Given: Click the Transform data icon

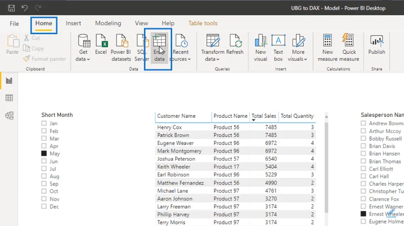Looking at the screenshot, I should tap(213, 41).
